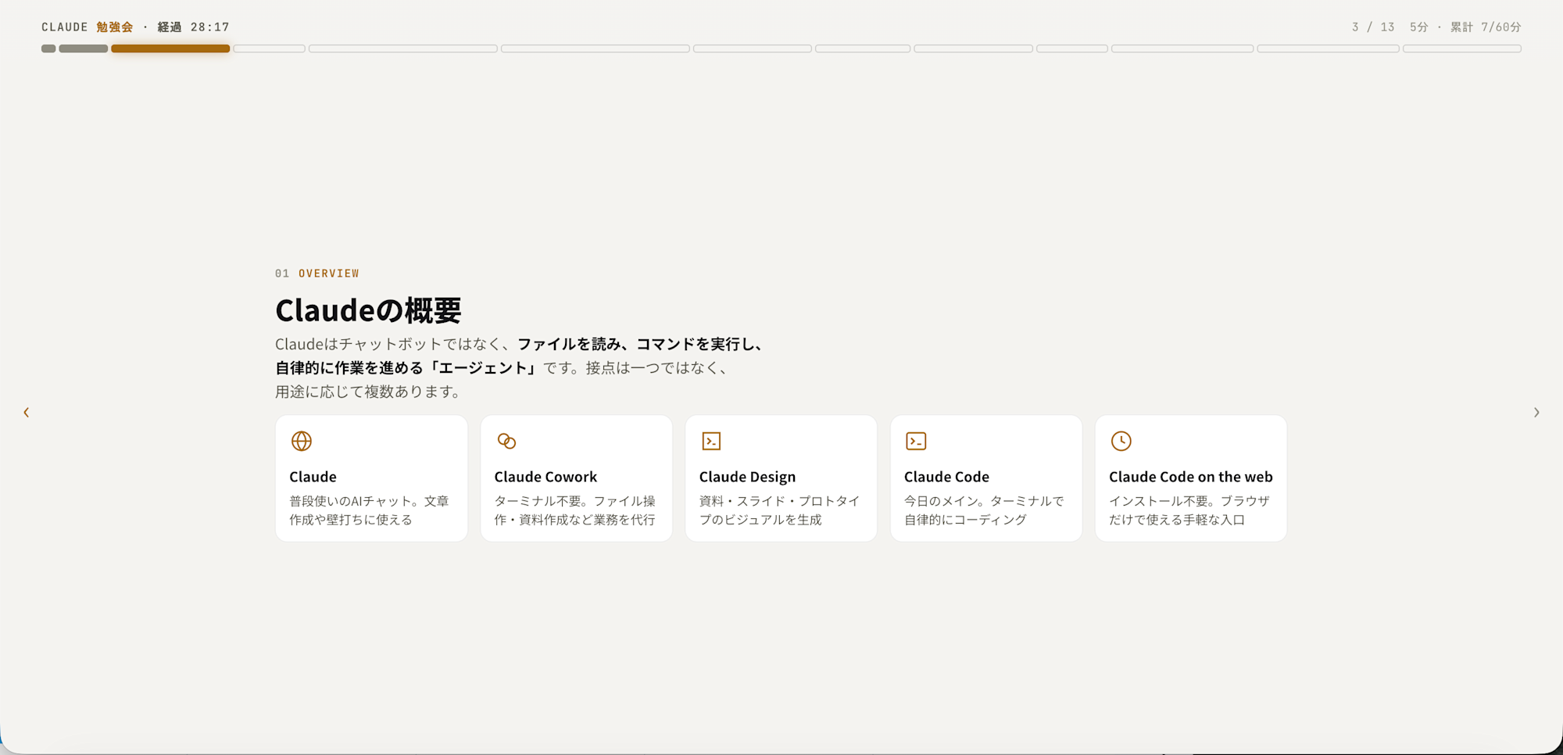Click the terminal icon on Claude Code card
The height and width of the screenshot is (755, 1563).
[x=916, y=441]
